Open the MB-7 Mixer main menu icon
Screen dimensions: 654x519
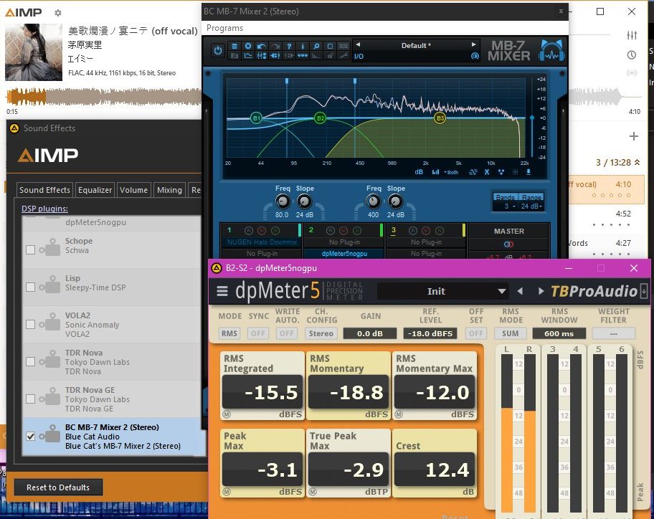pos(234,46)
